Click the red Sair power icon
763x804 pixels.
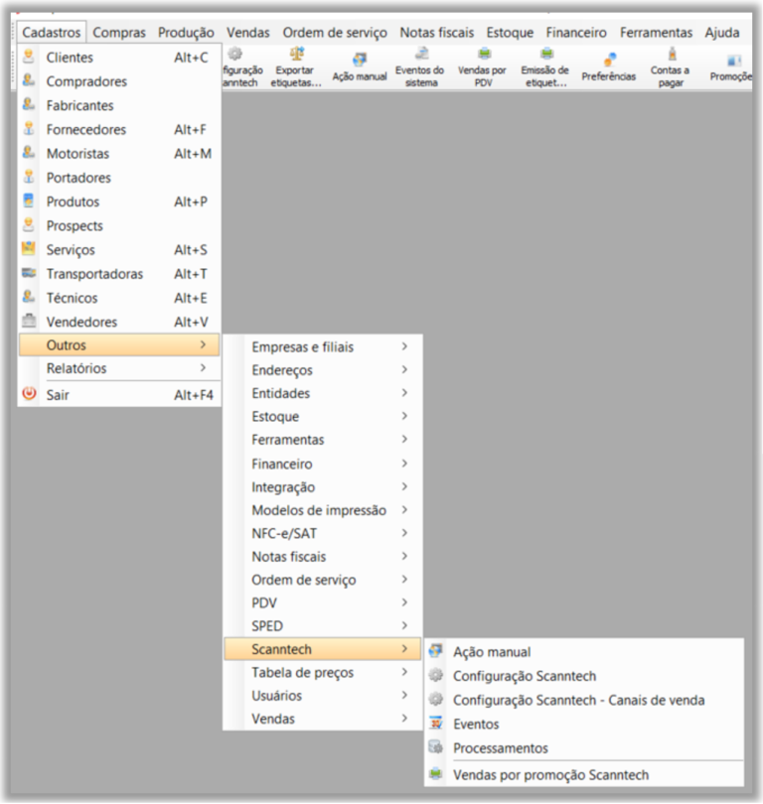point(29,395)
